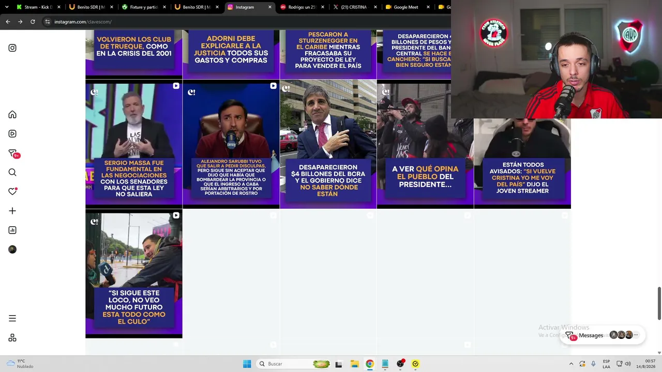Reload the Instagram page

33,22
